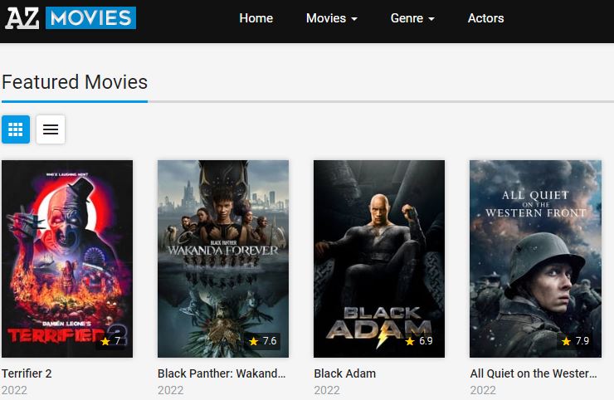The height and width of the screenshot is (400, 614).
Task: Click the 7.9 star rating badge
Action: click(576, 341)
